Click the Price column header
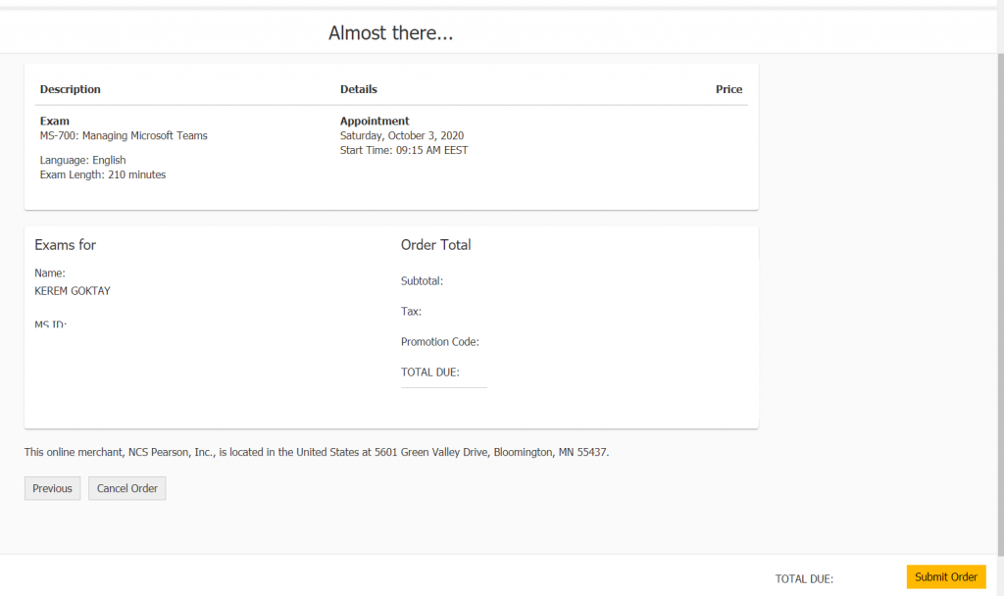The width and height of the screenshot is (1004, 596). [x=728, y=89]
